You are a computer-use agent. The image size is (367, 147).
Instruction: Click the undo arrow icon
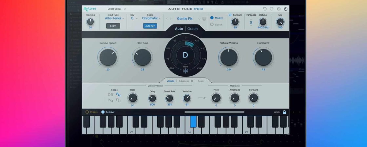pos(265,9)
